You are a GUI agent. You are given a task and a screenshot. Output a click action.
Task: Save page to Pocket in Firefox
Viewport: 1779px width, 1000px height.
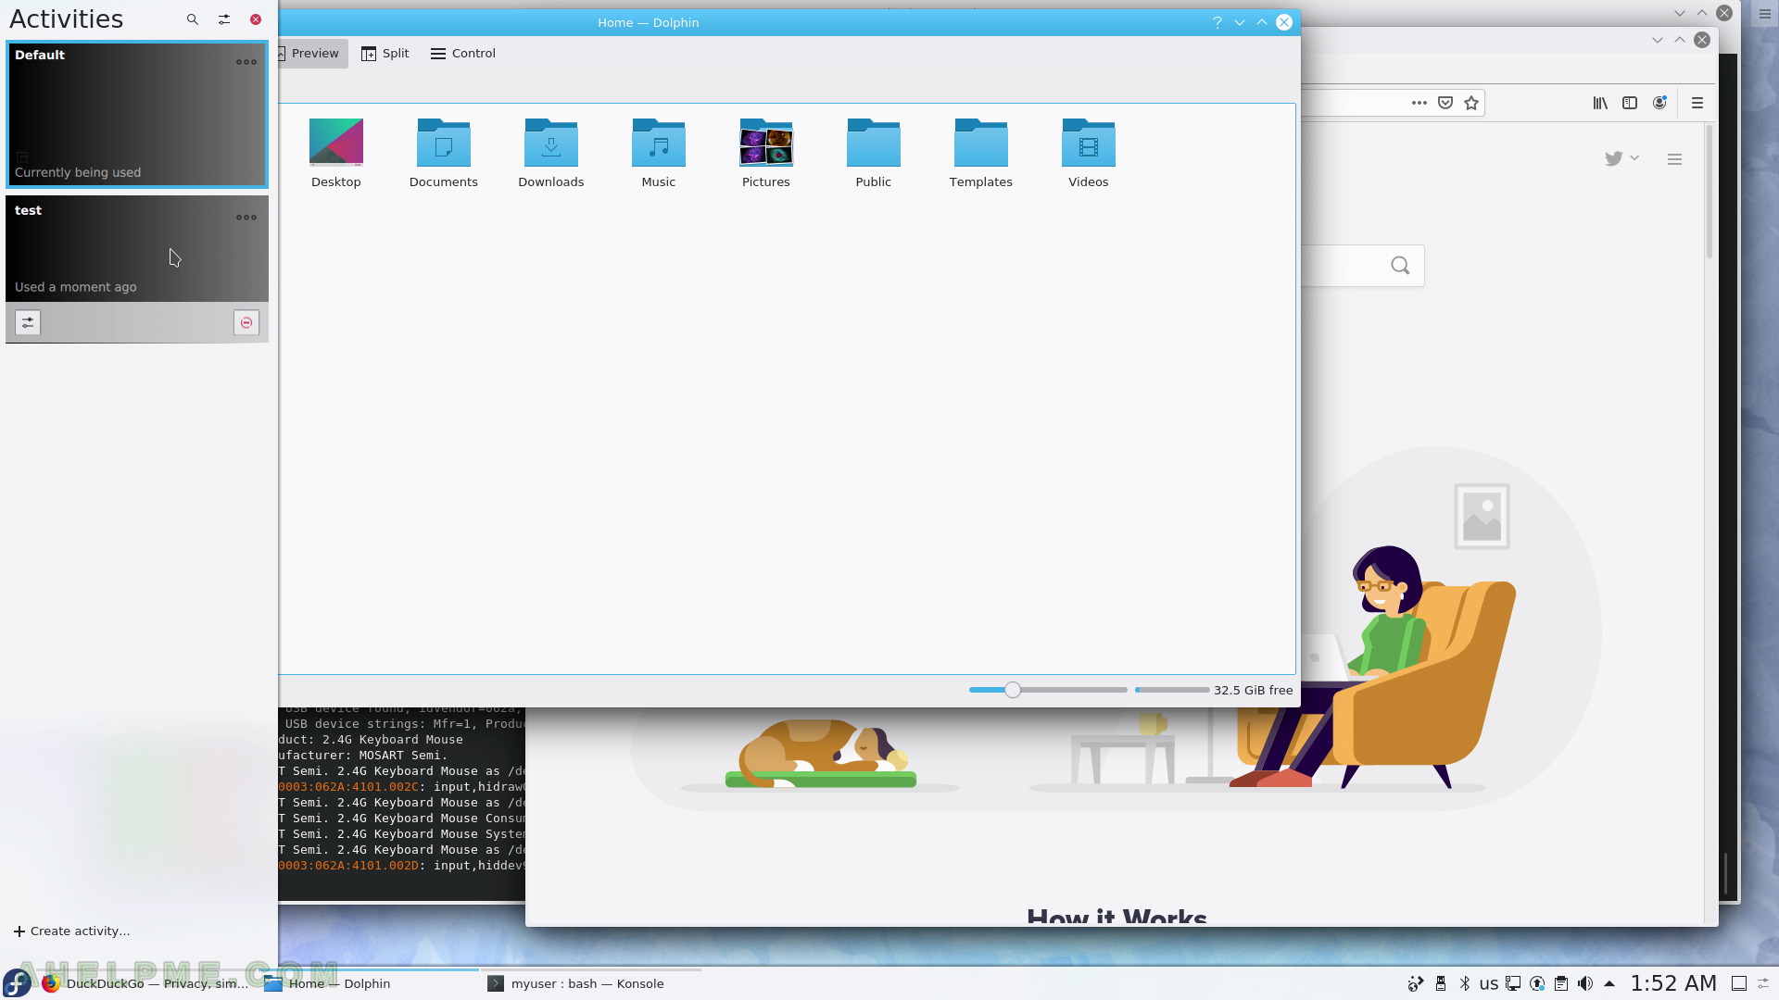point(1445,103)
